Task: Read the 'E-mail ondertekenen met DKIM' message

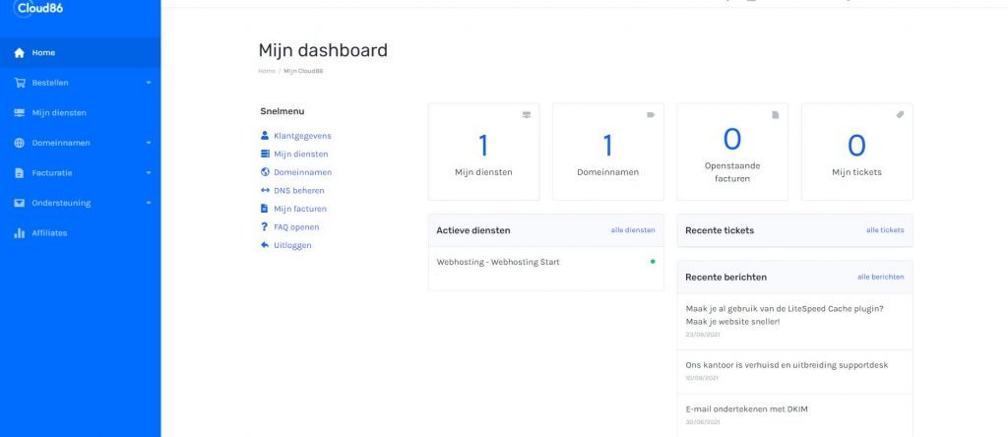Action: [x=746, y=408]
